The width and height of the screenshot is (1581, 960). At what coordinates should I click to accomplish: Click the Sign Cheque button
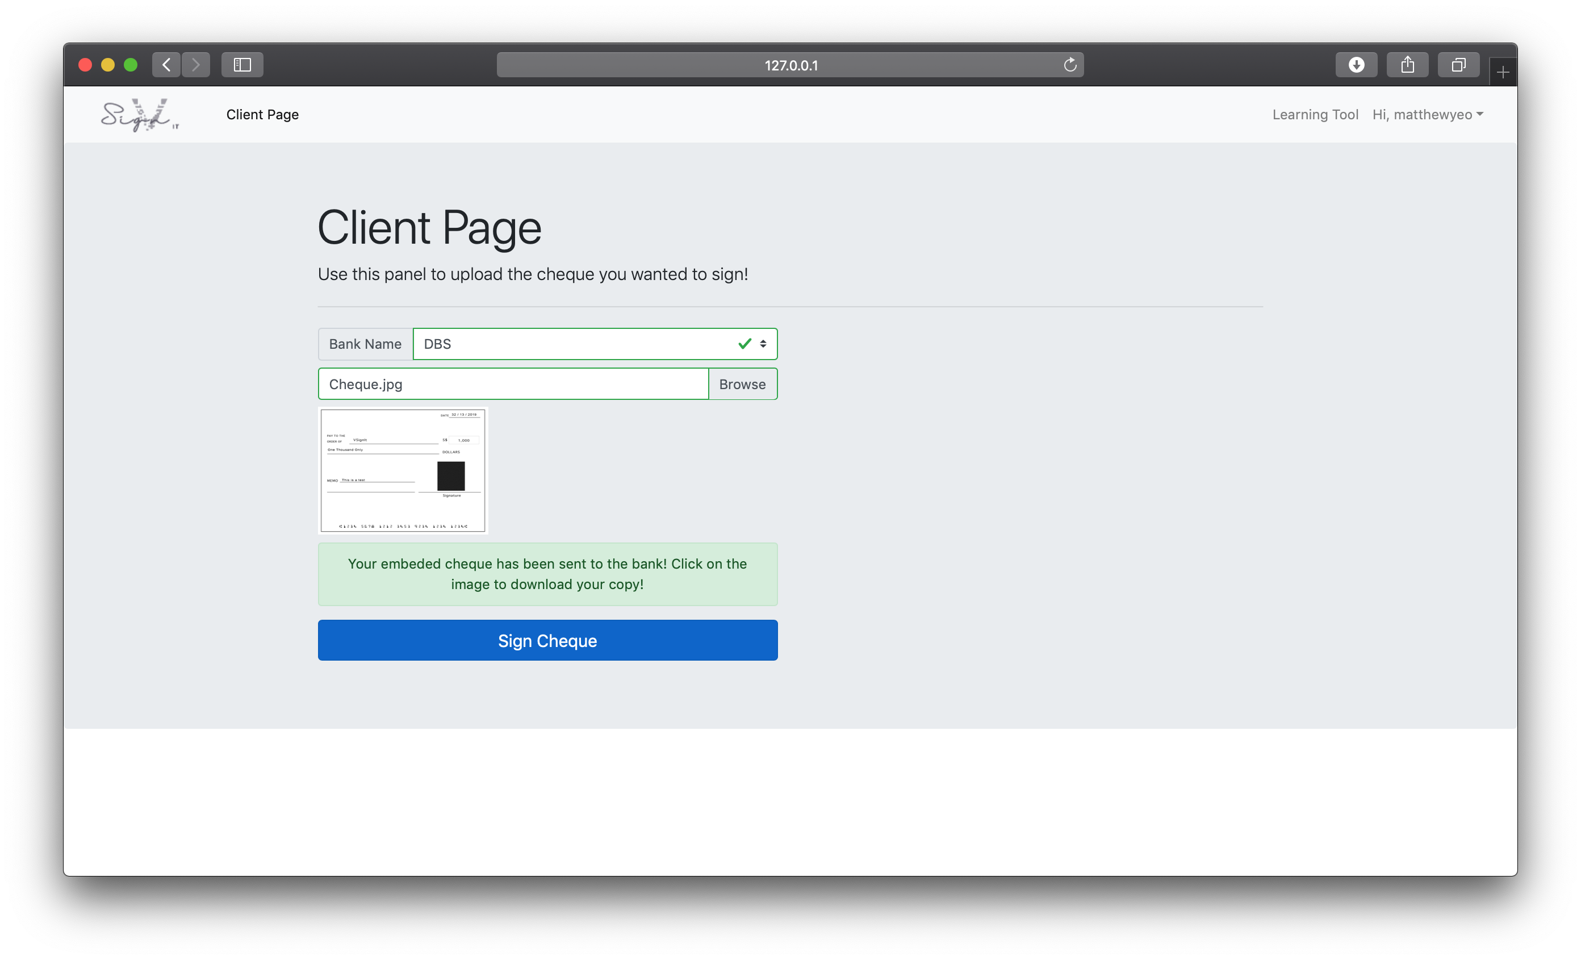click(547, 640)
